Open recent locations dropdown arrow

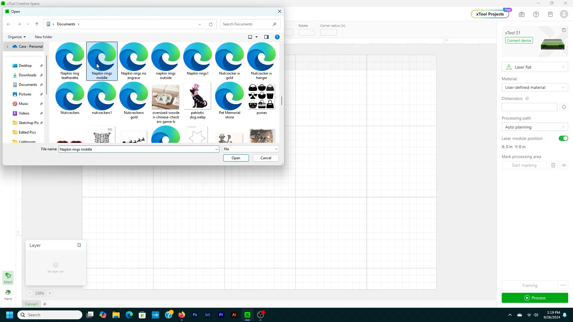click(x=28, y=24)
